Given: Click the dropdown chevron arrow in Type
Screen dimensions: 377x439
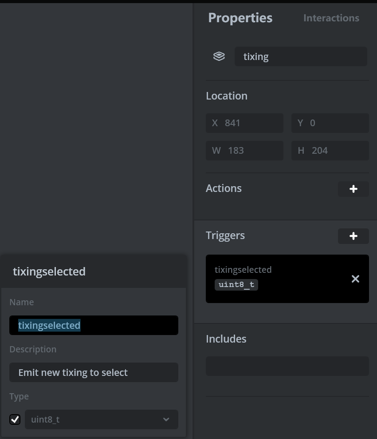Looking at the screenshot, I should click(166, 419).
